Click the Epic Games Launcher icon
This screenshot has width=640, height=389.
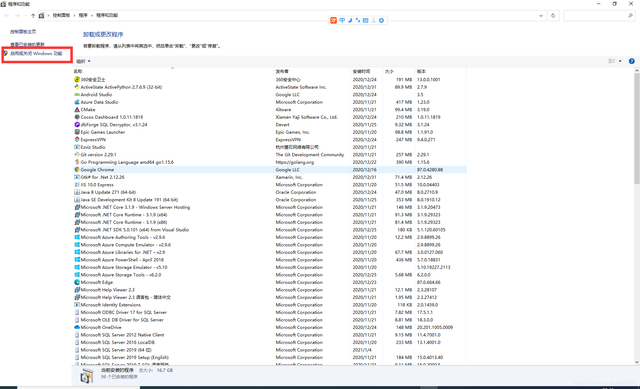pos(77,132)
